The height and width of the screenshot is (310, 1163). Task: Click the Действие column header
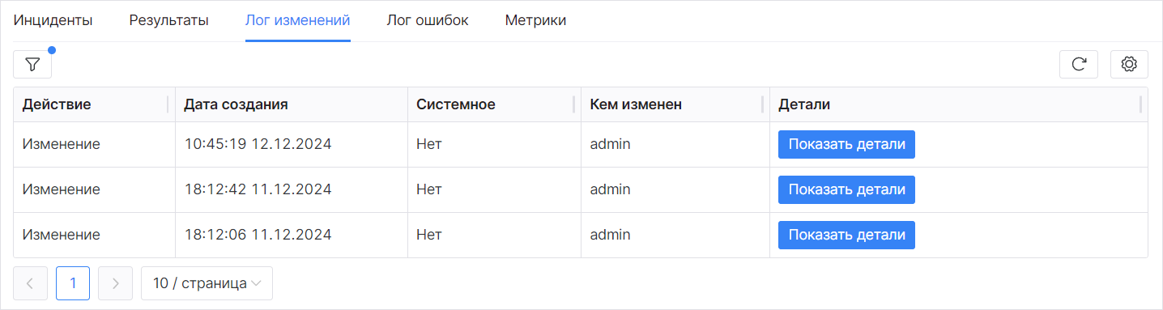click(x=94, y=104)
